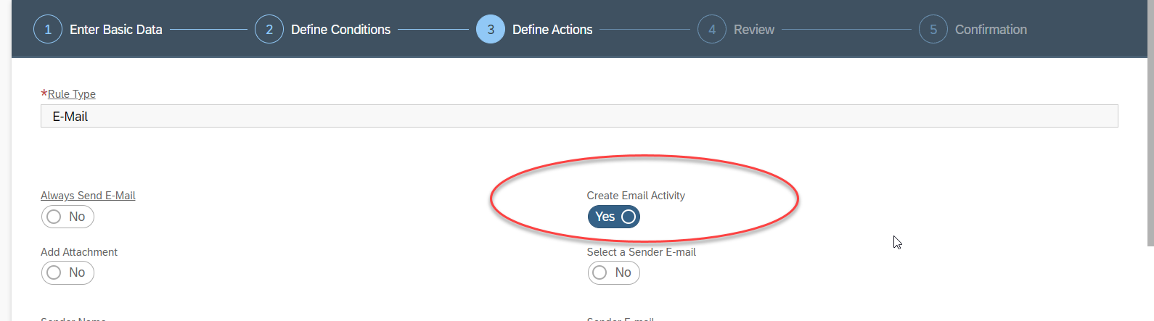Click step 2 circle icon
This screenshot has width=1154, height=321.
[269, 30]
